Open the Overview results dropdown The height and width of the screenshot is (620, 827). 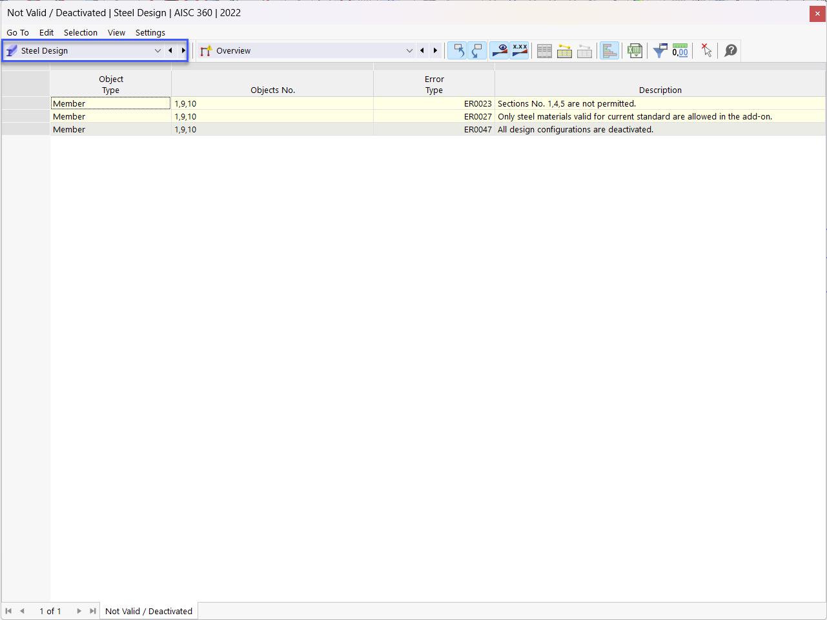[409, 50]
